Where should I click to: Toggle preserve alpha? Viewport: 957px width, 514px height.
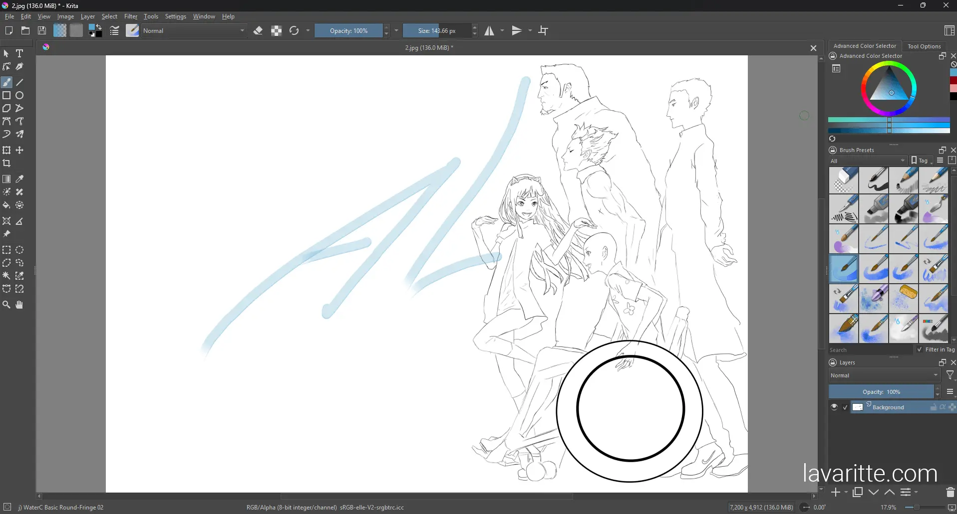pos(276,30)
